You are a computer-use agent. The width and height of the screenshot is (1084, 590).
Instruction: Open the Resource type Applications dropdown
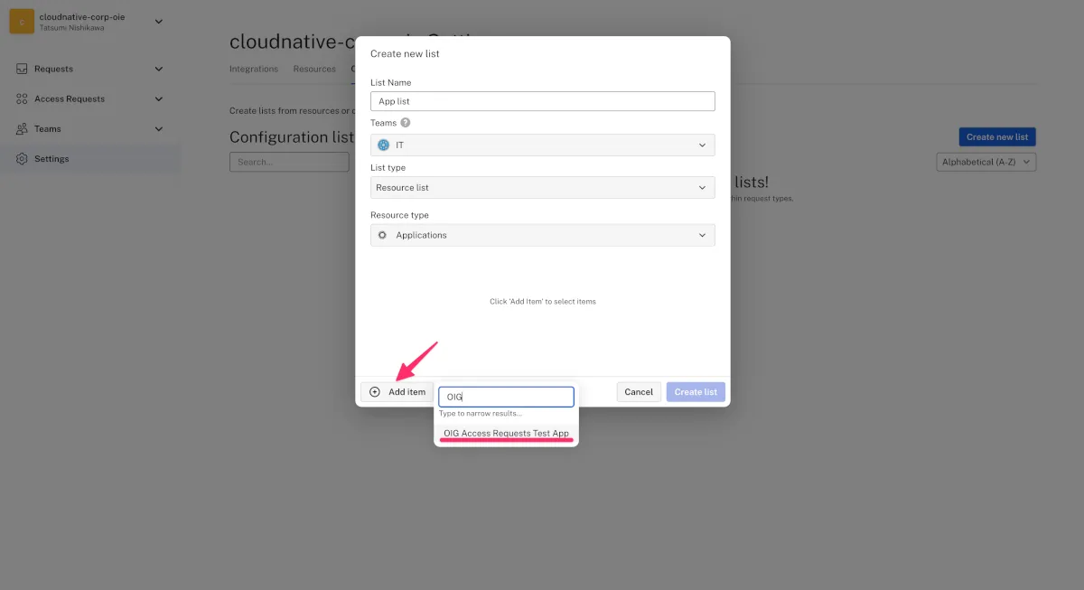[542, 235]
